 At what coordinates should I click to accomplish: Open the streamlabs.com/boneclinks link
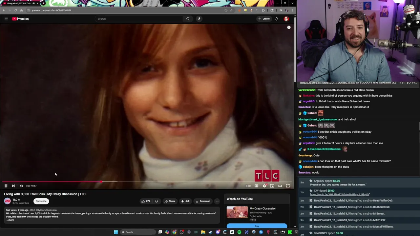point(327,83)
